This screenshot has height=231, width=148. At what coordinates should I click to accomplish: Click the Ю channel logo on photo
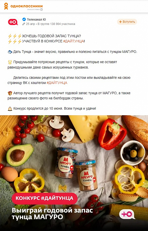(127, 214)
